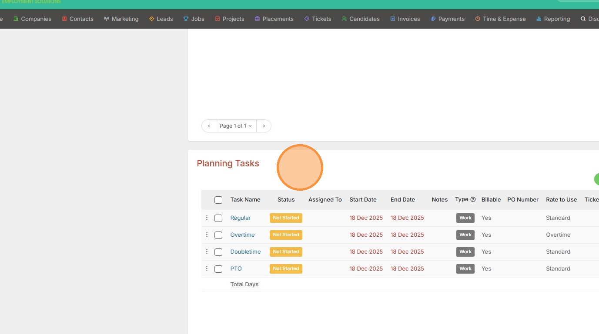599x334 pixels.
Task: Tick the checkbox for the Overtime task
Action: point(218,235)
